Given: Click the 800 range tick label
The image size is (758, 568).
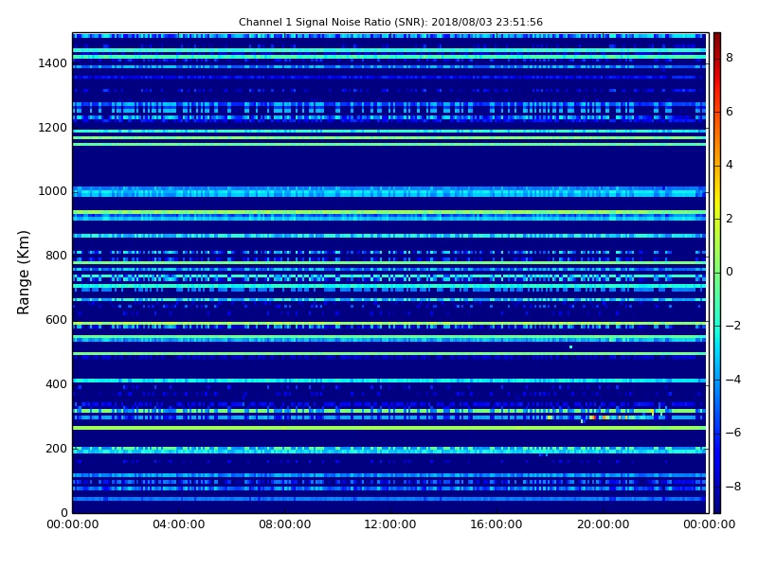Looking at the screenshot, I should 56,256.
